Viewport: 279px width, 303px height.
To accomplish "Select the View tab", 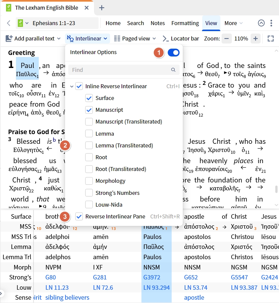I will 211,23.
